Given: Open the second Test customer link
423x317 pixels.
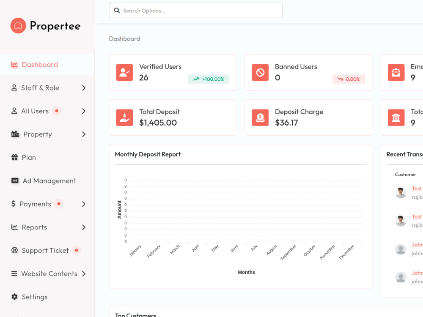Looking at the screenshot, I should (x=417, y=216).
